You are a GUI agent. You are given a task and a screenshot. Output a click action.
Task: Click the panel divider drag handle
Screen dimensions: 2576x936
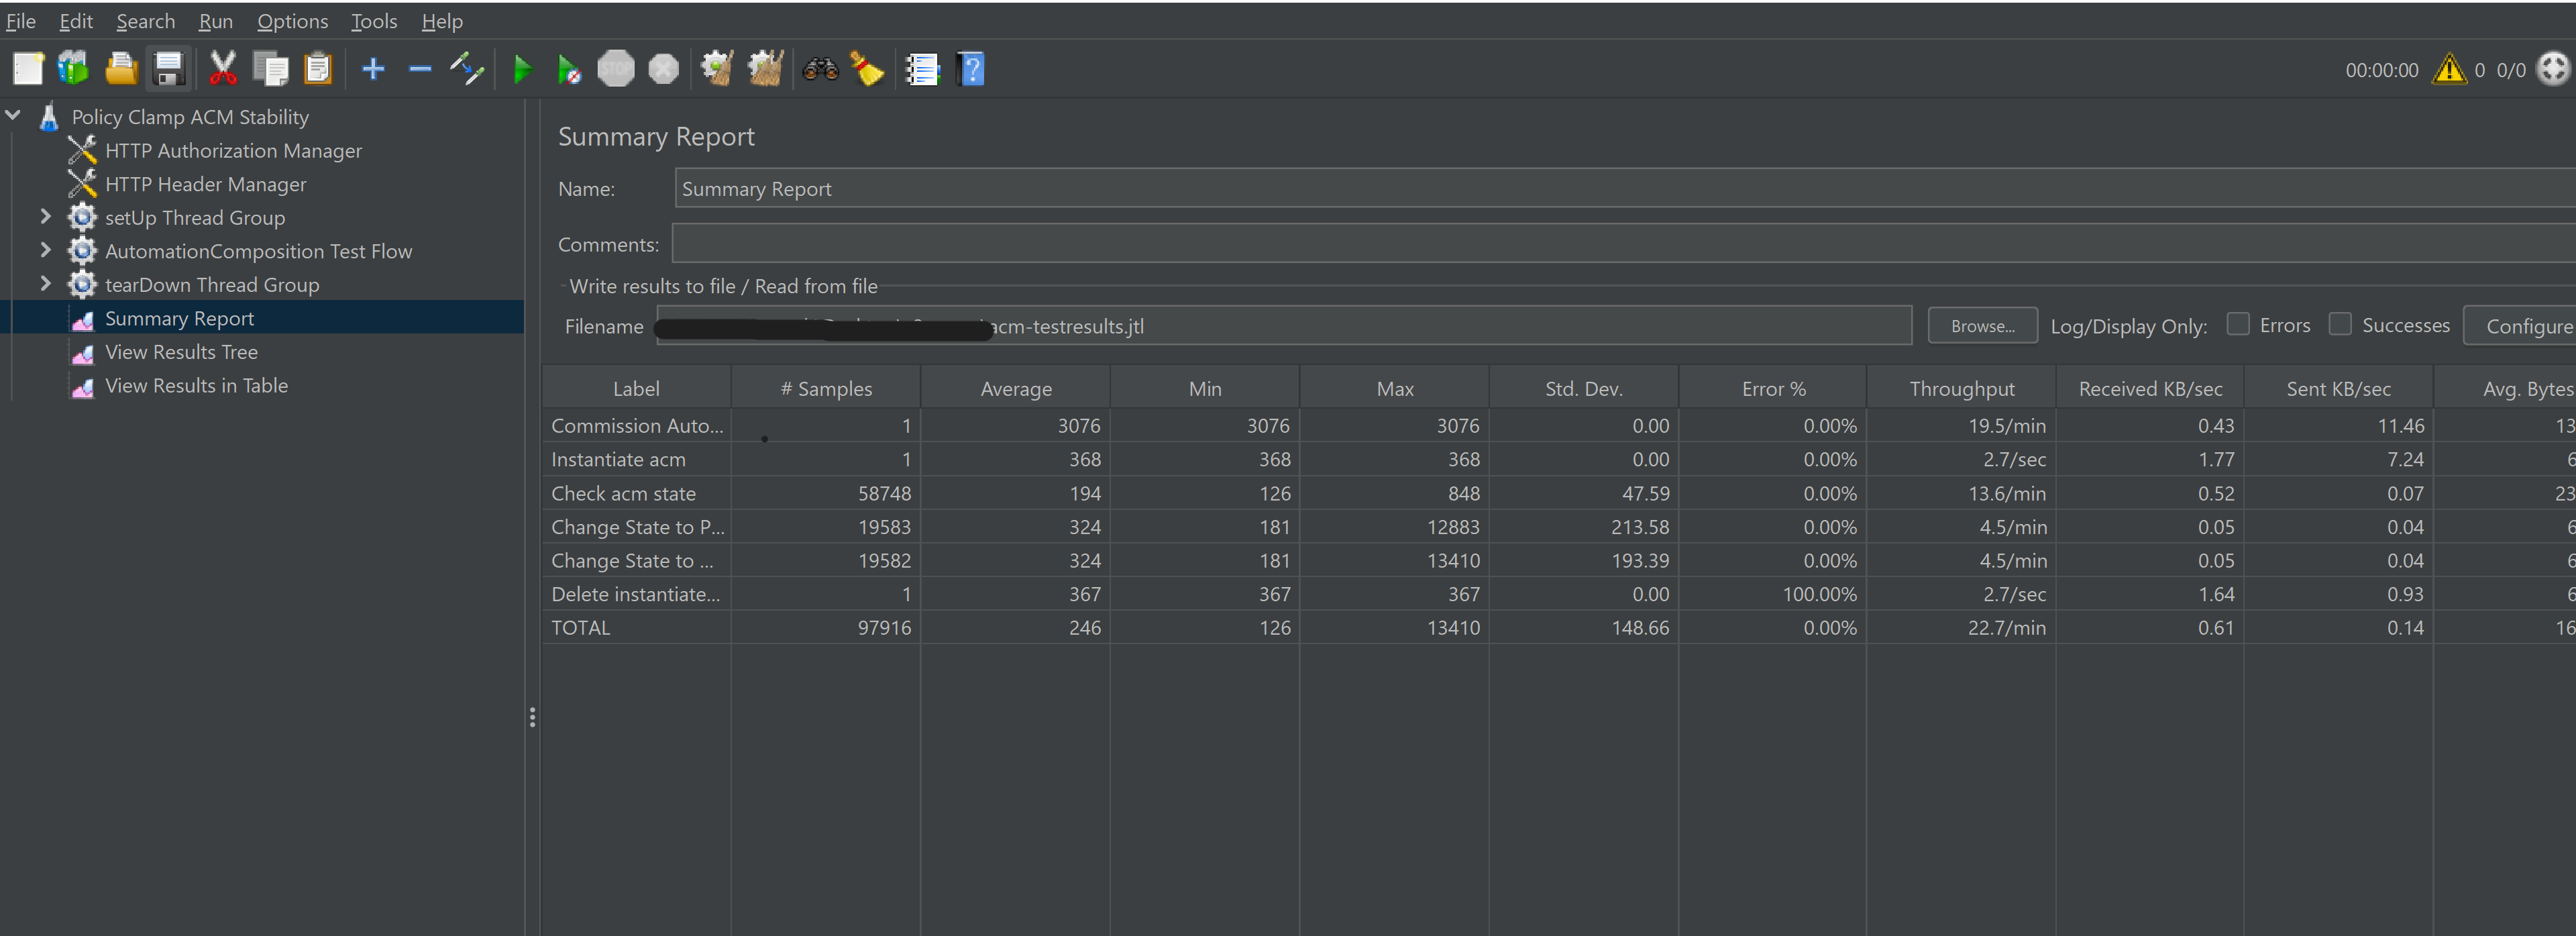pos(532,717)
